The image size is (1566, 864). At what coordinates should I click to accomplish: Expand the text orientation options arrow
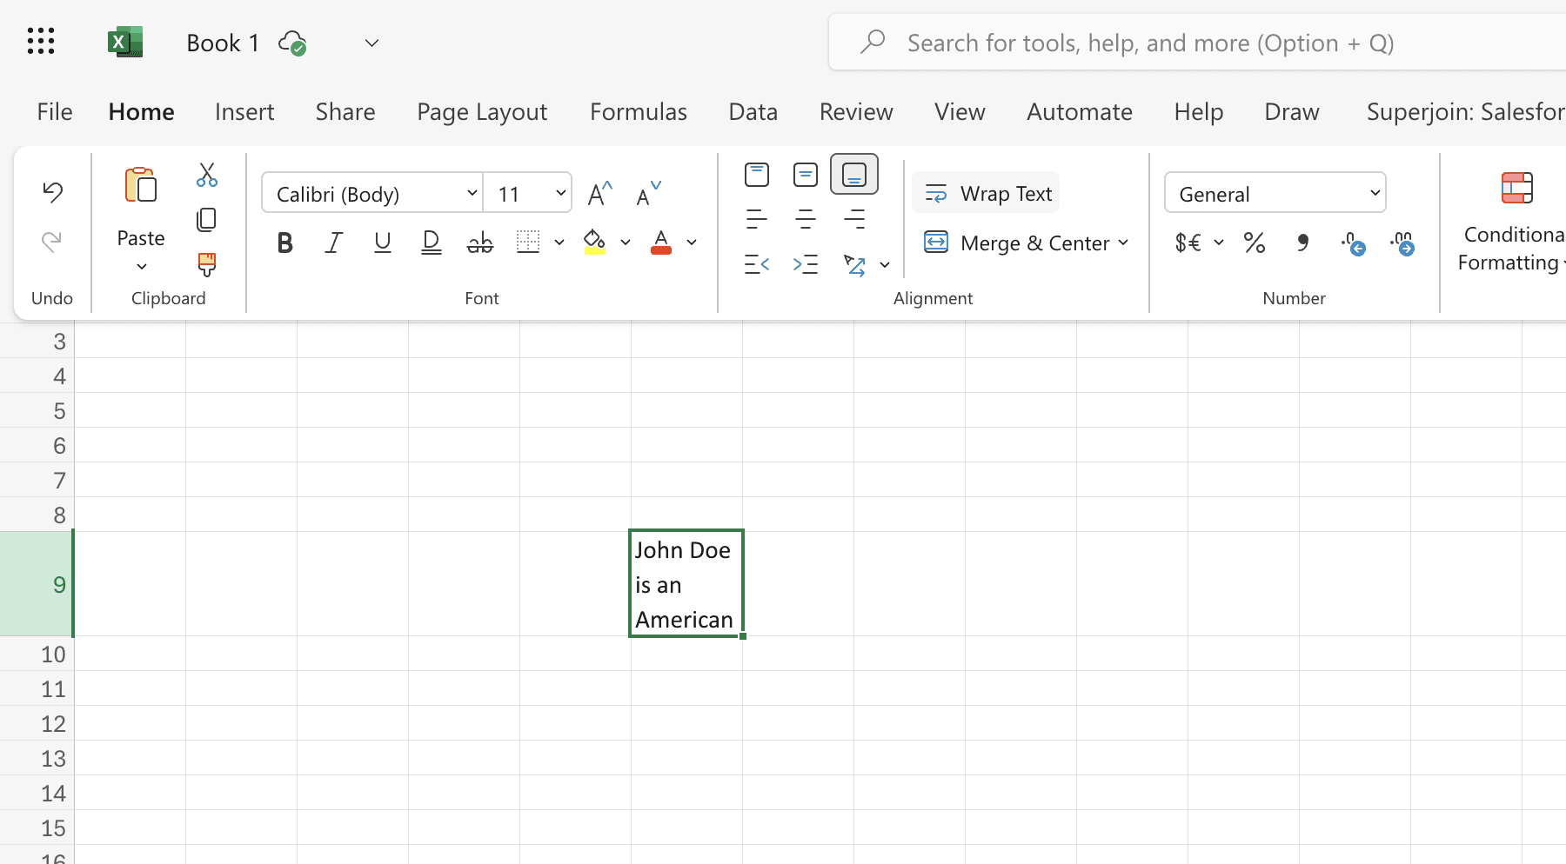(885, 264)
